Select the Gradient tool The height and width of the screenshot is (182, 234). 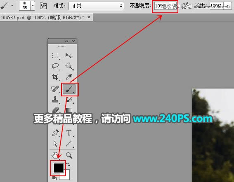pyautogui.click(x=69, y=110)
